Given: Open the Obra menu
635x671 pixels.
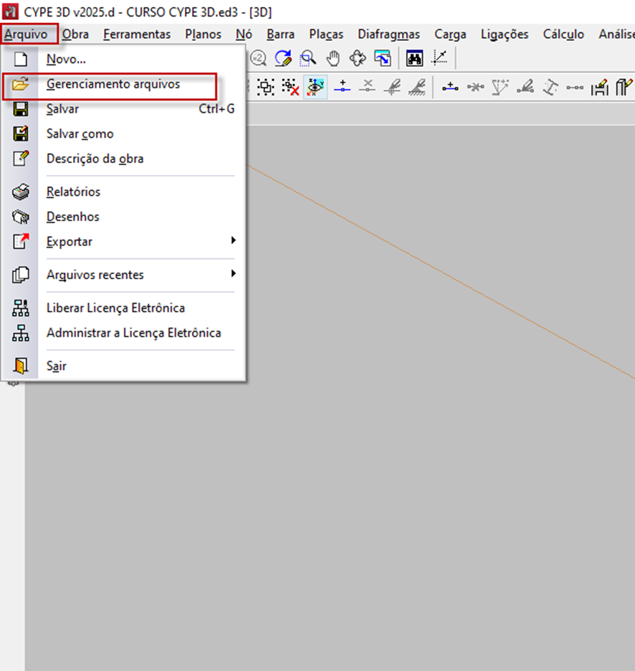Looking at the screenshot, I should pos(76,34).
